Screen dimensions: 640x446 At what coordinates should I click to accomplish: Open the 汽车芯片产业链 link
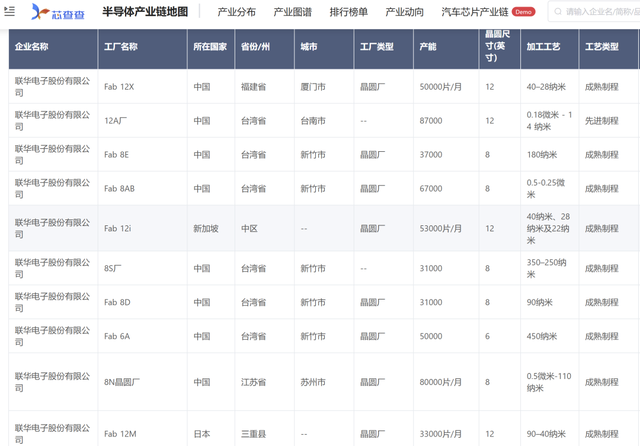pos(475,12)
